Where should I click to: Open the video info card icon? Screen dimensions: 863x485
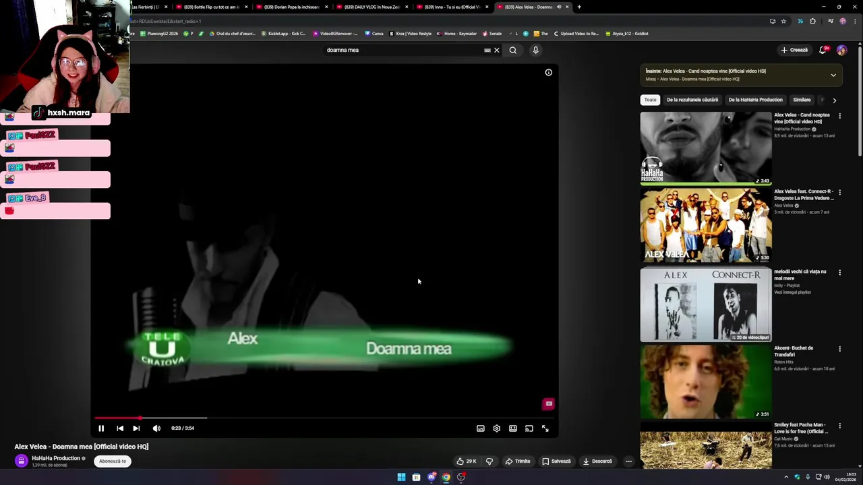coord(549,72)
